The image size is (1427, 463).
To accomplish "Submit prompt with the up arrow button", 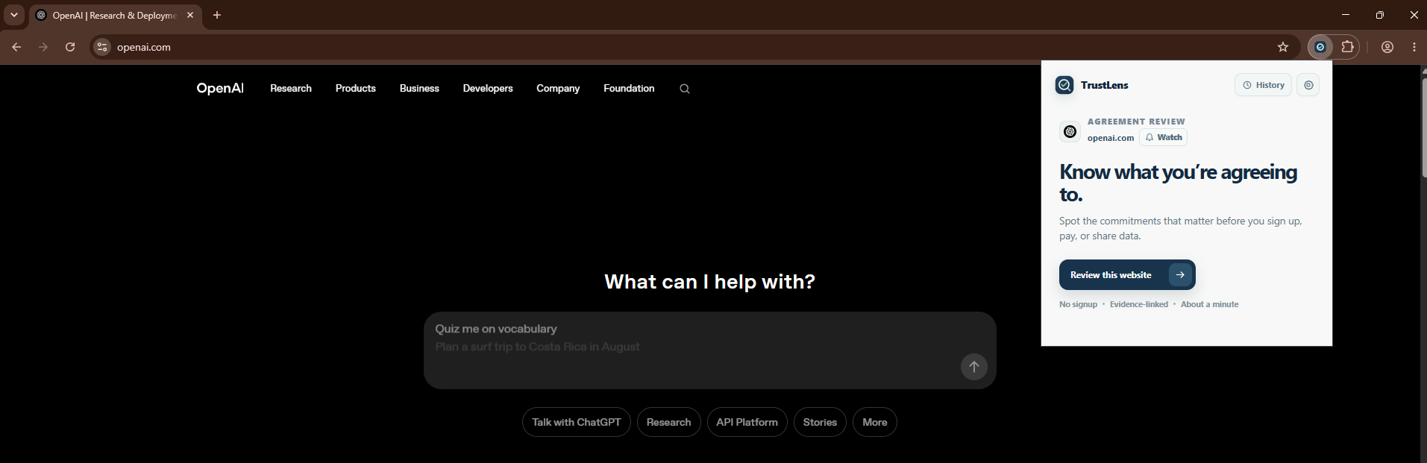I will pyautogui.click(x=973, y=367).
